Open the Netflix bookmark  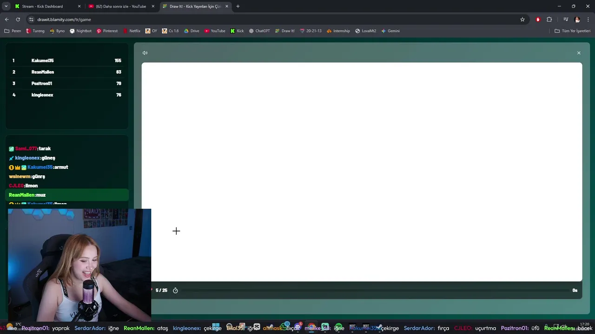tap(132, 31)
